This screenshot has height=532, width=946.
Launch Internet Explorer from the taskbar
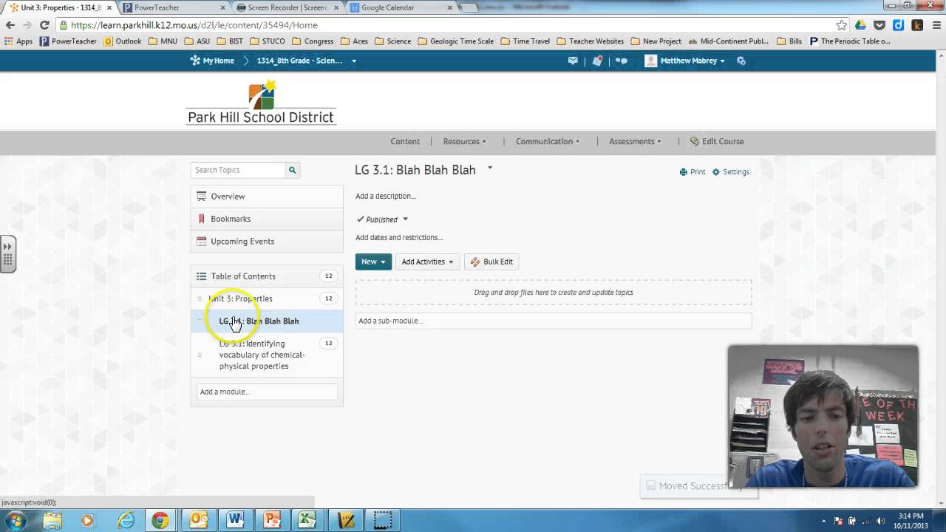point(126,520)
